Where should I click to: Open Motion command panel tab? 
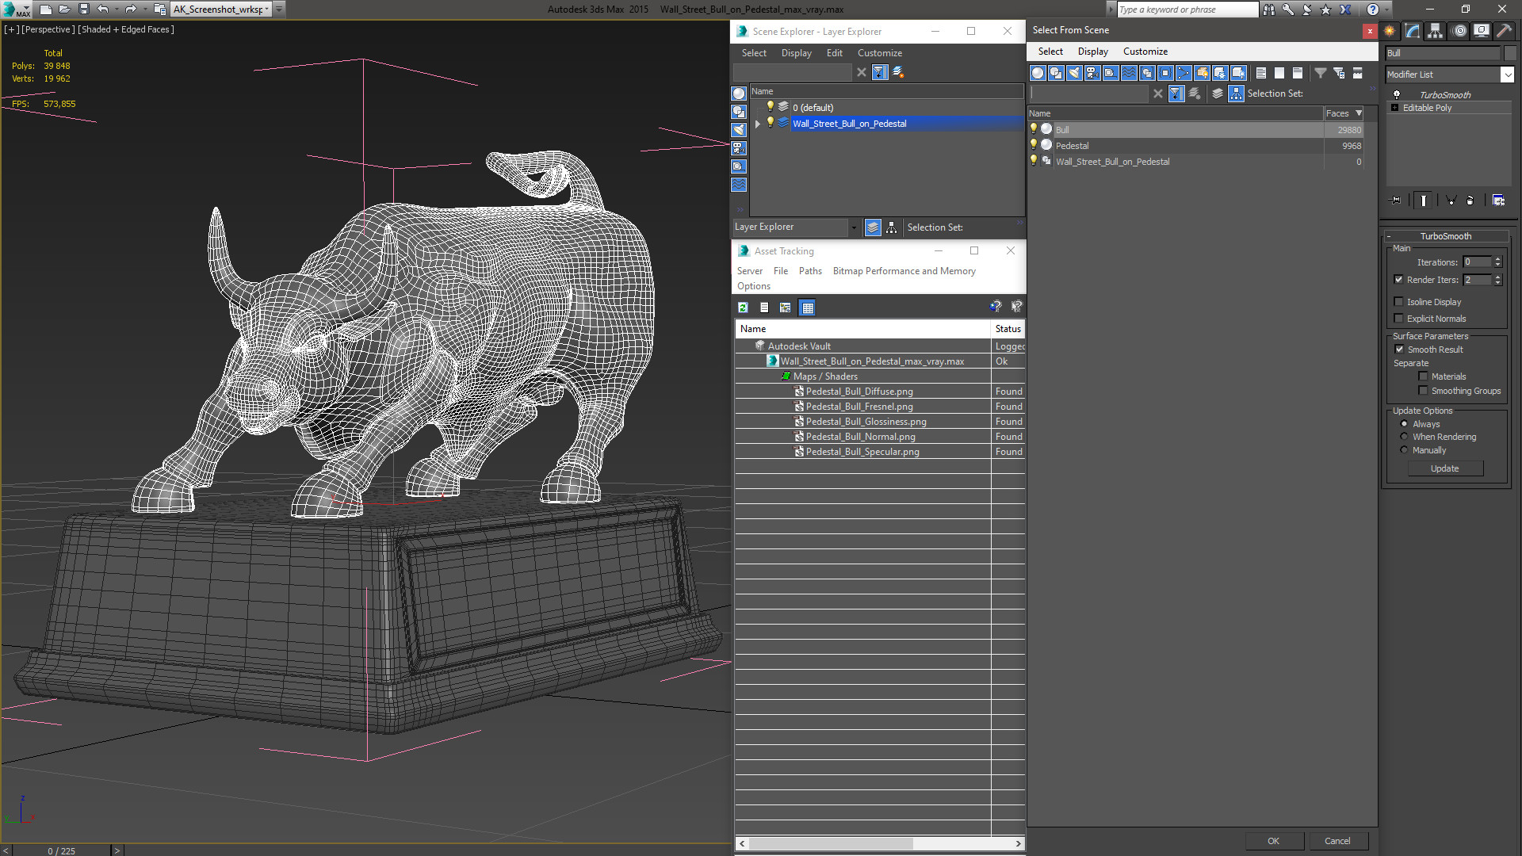click(x=1459, y=31)
